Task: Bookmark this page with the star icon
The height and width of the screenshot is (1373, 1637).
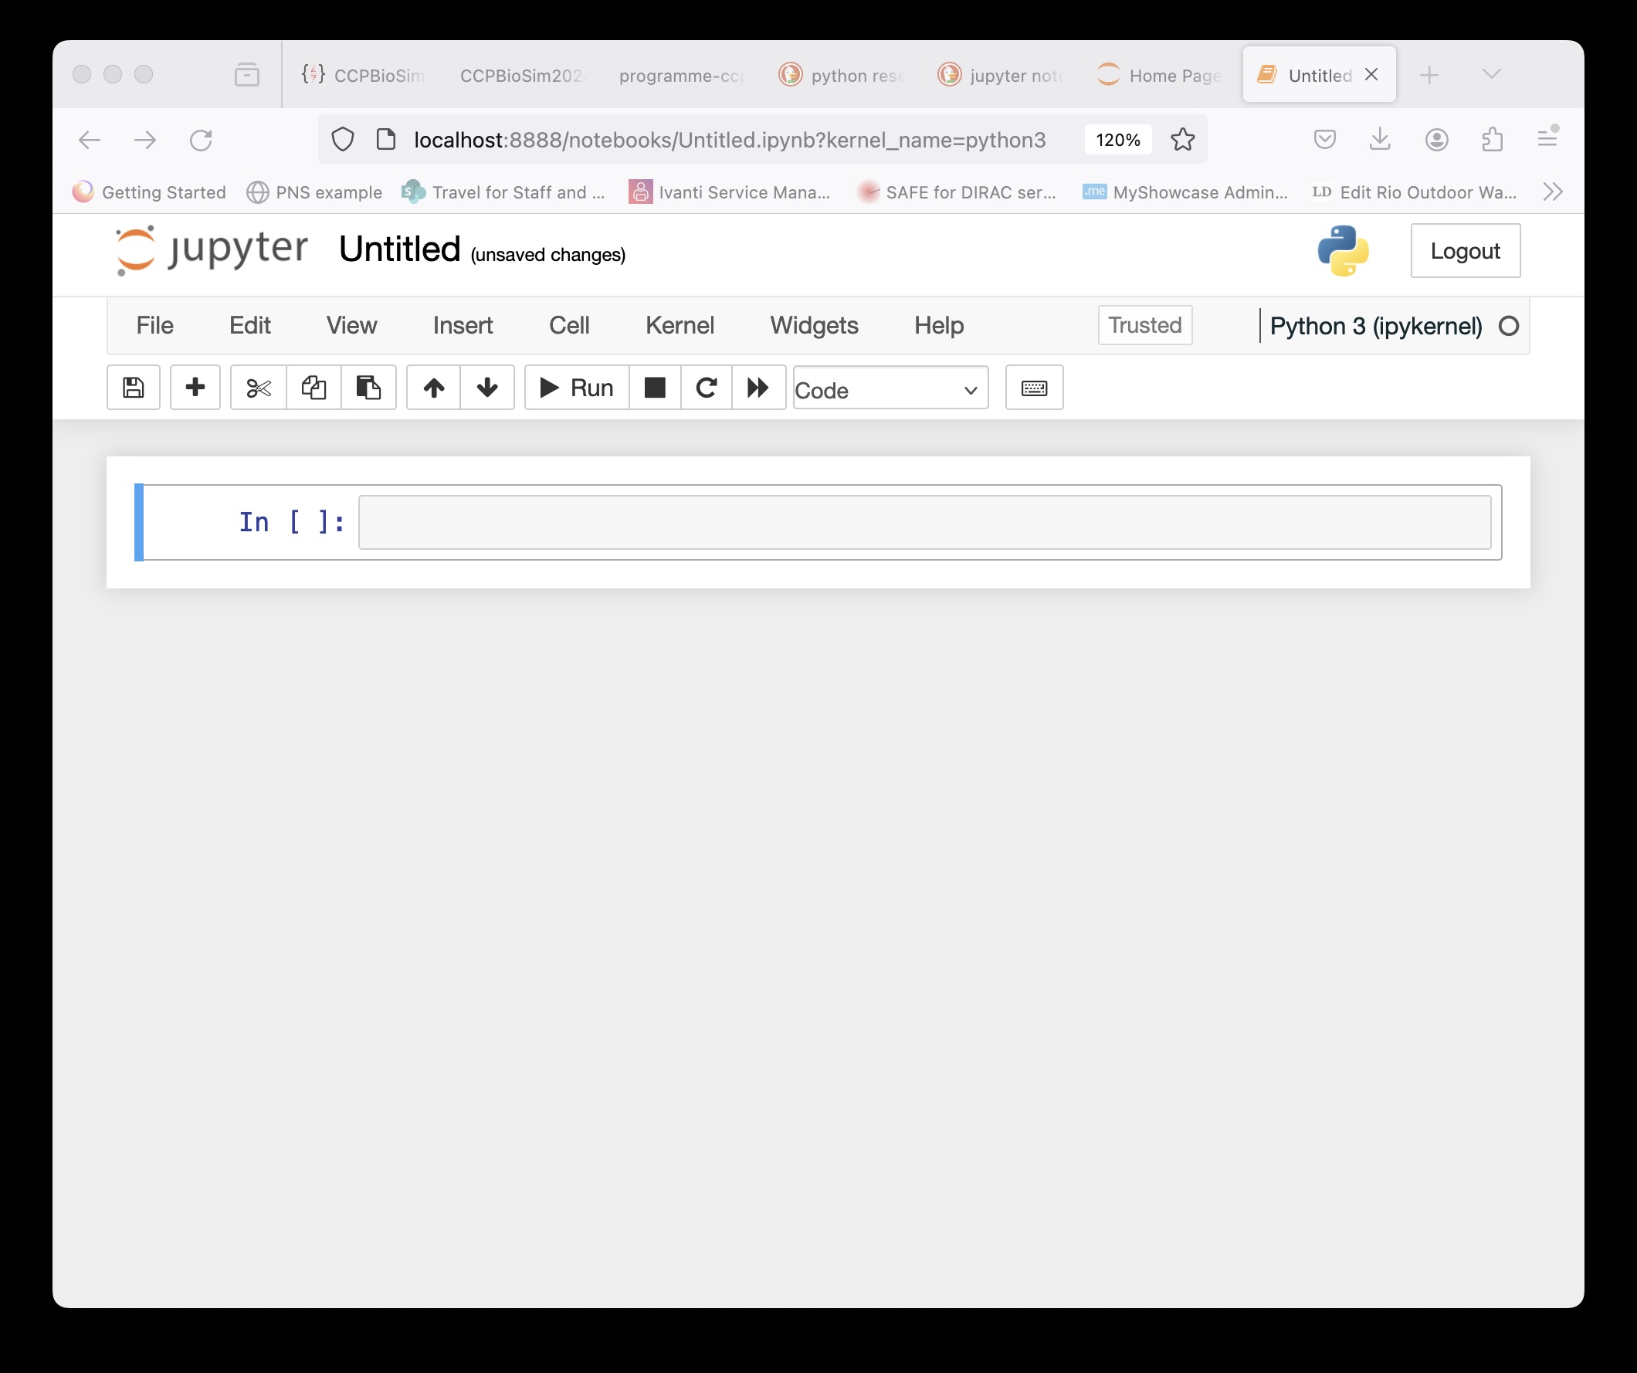Action: click(x=1182, y=140)
